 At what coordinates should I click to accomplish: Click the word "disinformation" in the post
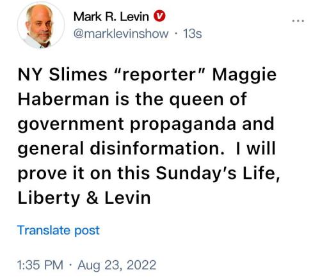(157, 148)
